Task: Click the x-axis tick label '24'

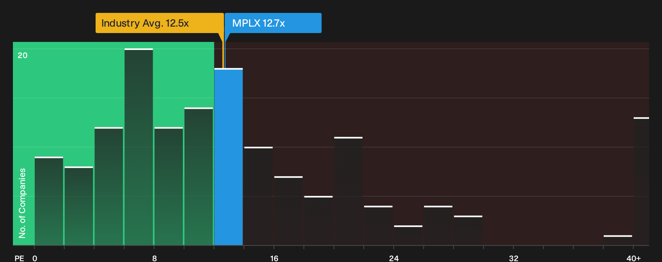Action: click(x=394, y=258)
